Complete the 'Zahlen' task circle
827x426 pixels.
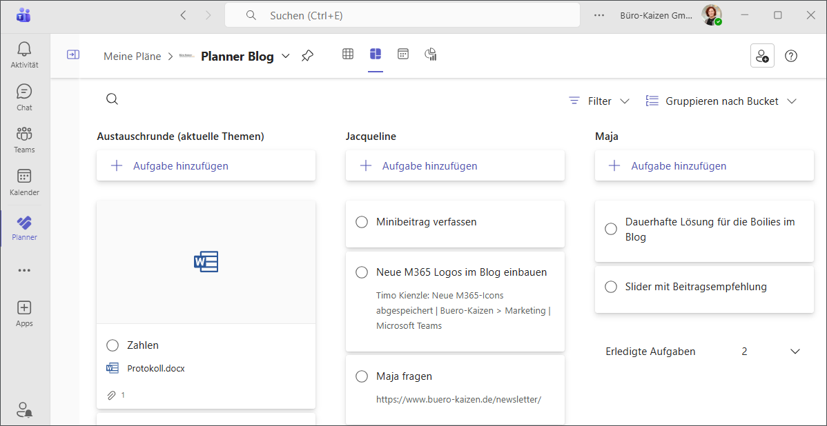click(113, 345)
